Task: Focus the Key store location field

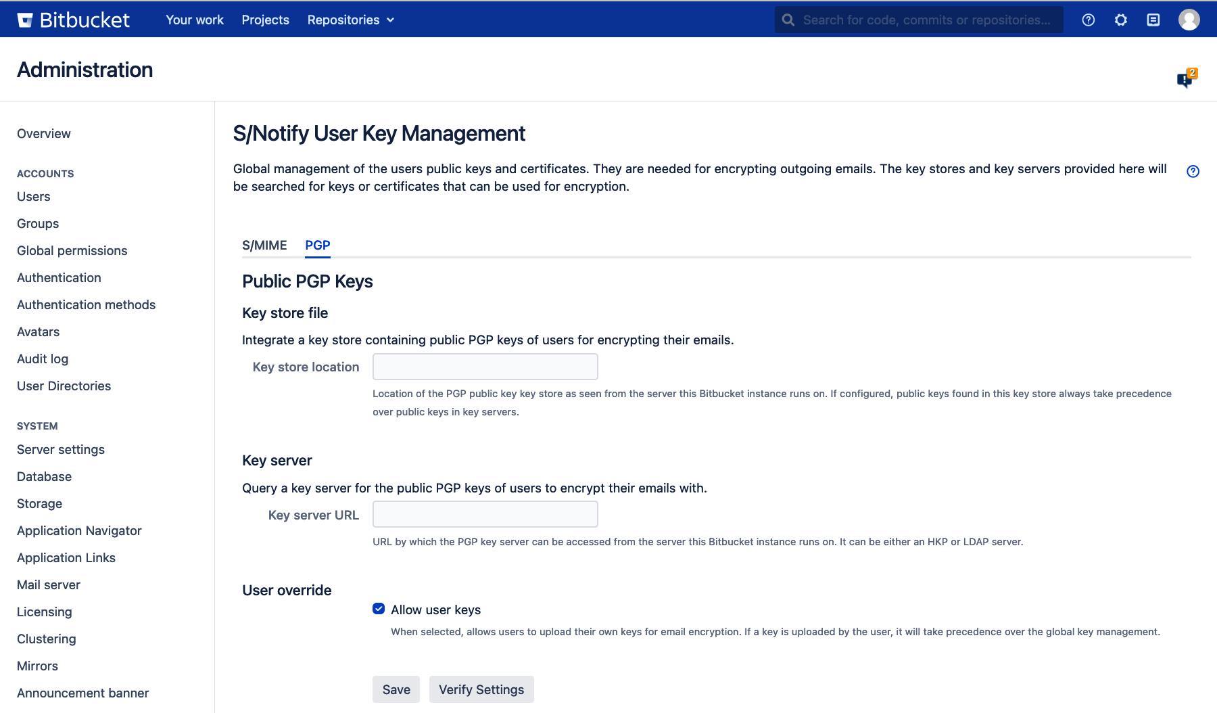Action: (x=485, y=367)
